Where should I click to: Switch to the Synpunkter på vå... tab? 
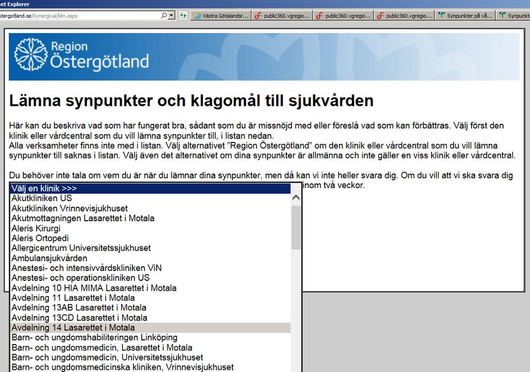coord(465,16)
